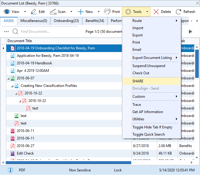Select Check Out menu item
This screenshot has width=200, height=175.
[152, 73]
